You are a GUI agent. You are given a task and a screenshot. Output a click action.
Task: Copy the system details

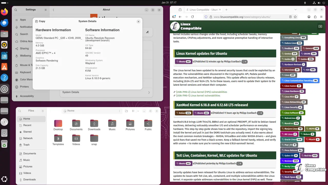coord(40,21)
